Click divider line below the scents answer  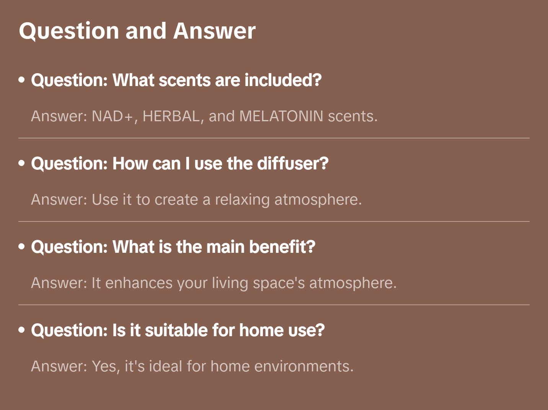(x=274, y=138)
